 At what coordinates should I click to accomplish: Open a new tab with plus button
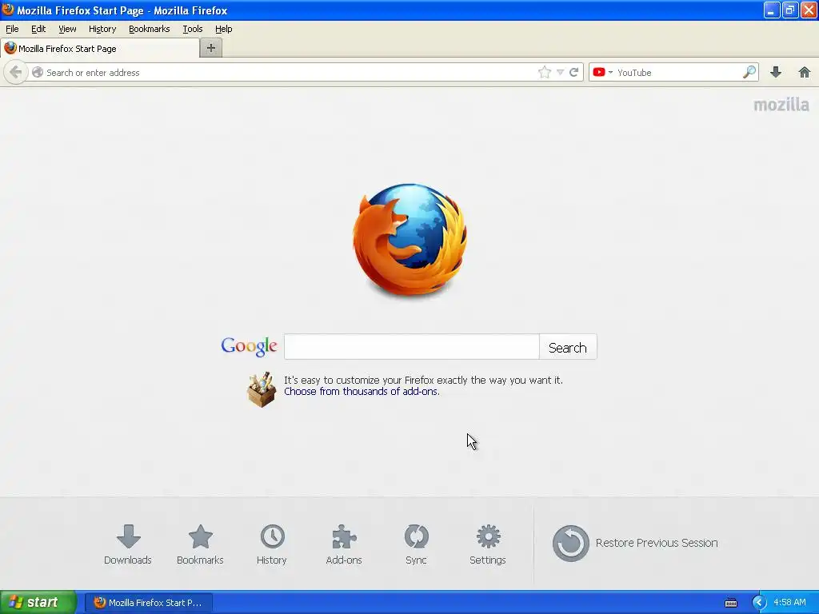coord(211,48)
